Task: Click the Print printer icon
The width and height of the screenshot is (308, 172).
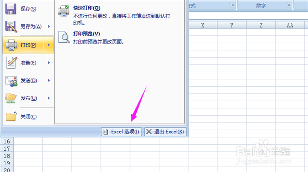Action: tap(11, 45)
